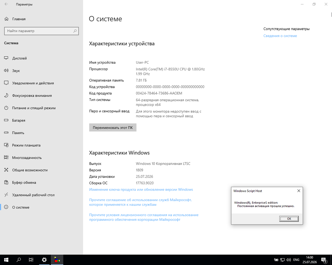Open Изменение ключа продукта link
332x265 pixels.
point(141,189)
